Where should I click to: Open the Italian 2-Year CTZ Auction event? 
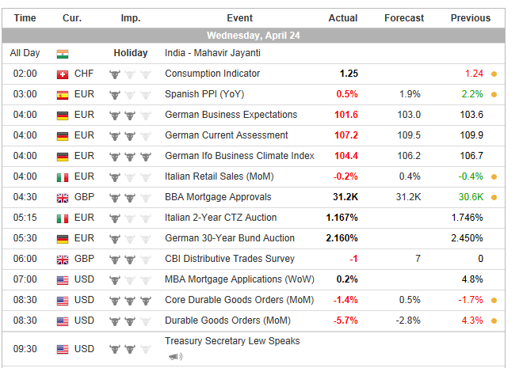220,218
